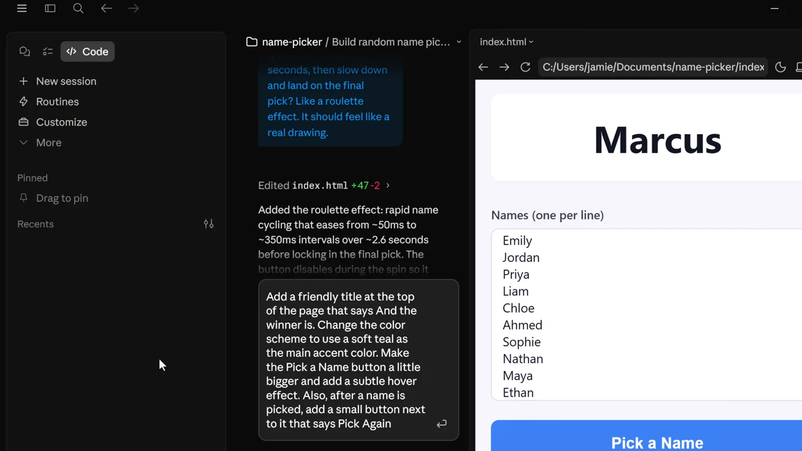Go forward in the preview browser

(x=504, y=67)
